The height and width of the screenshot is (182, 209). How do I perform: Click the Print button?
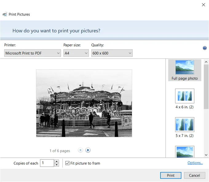click(171, 175)
